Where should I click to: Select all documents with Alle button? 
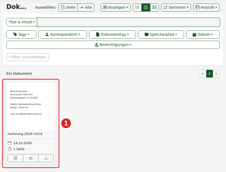coord(86,7)
